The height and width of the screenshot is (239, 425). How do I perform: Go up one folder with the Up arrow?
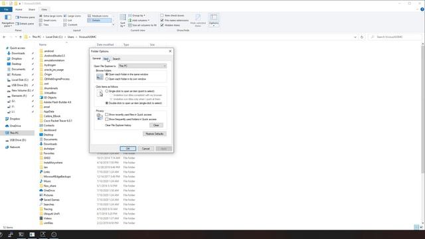pyautogui.click(x=21, y=37)
